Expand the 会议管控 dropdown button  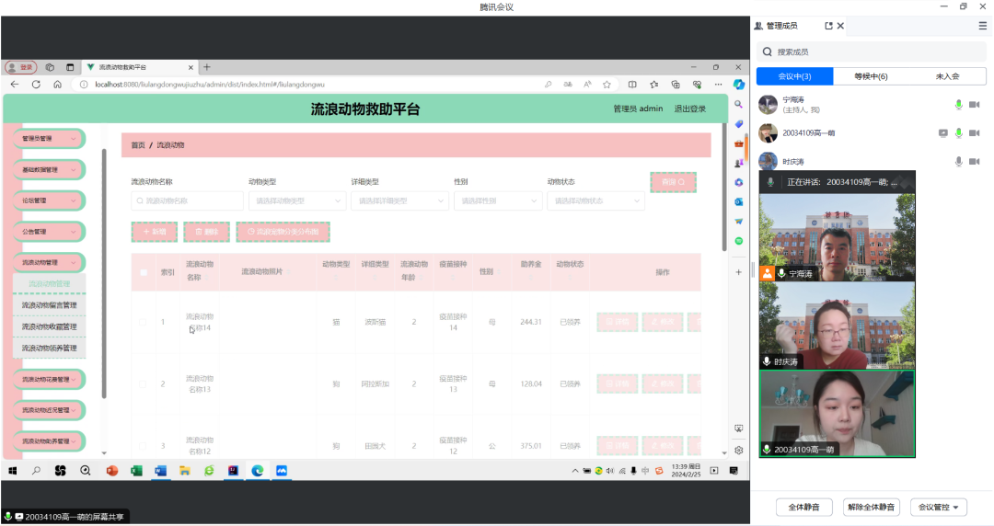[938, 507]
